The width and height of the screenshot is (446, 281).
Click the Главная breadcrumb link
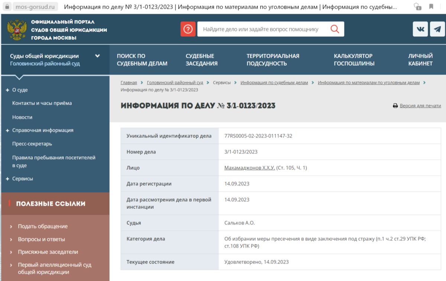[129, 82]
